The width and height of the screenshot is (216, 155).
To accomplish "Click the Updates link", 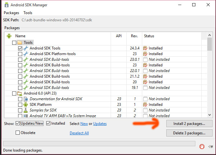I will [100, 124].
